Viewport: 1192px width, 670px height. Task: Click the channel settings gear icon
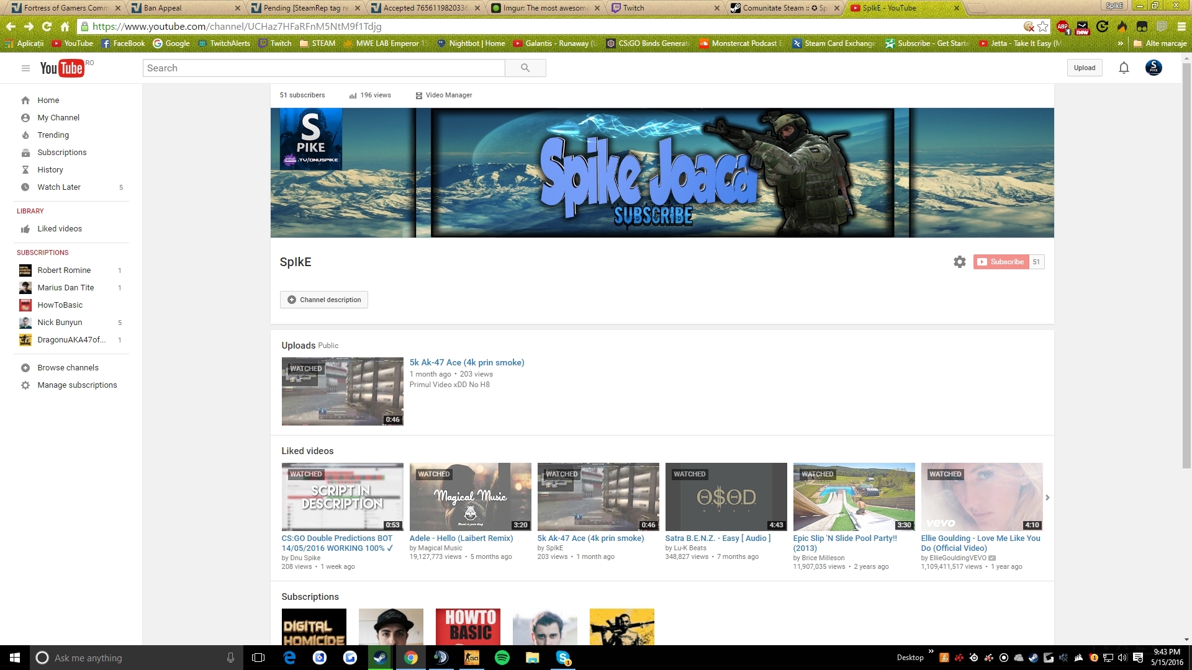coord(960,262)
